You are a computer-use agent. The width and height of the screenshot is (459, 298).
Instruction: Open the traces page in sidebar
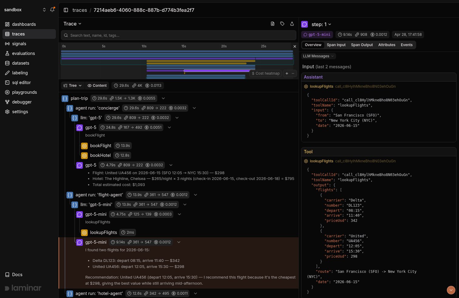coord(29,34)
